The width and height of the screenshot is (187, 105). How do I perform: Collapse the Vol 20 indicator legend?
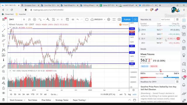[x=10, y=28]
